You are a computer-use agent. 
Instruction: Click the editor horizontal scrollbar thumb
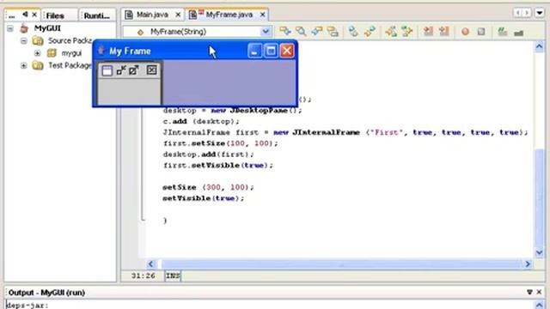pos(342,264)
